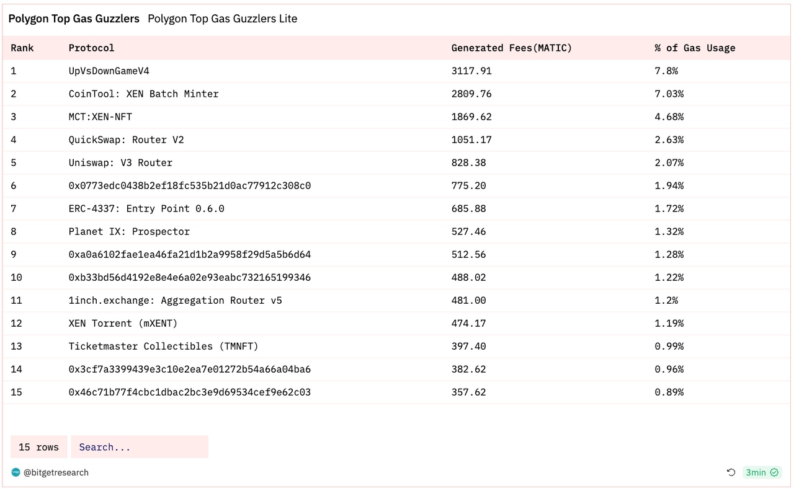Select XEN Torrent (mXENT) cell
This screenshot has width=794, height=491.
tap(123, 323)
